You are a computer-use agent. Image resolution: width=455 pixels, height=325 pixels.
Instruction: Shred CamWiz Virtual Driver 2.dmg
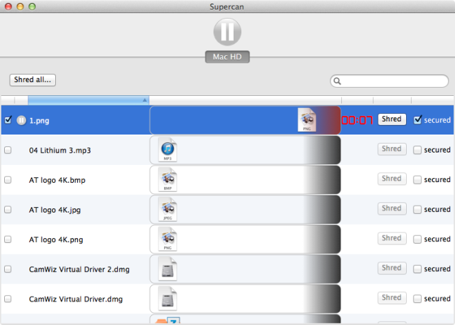pos(392,268)
